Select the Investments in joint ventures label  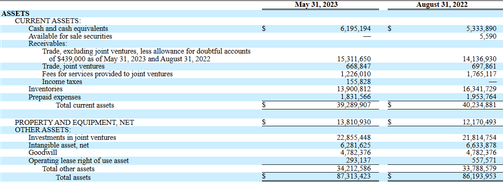point(72,138)
